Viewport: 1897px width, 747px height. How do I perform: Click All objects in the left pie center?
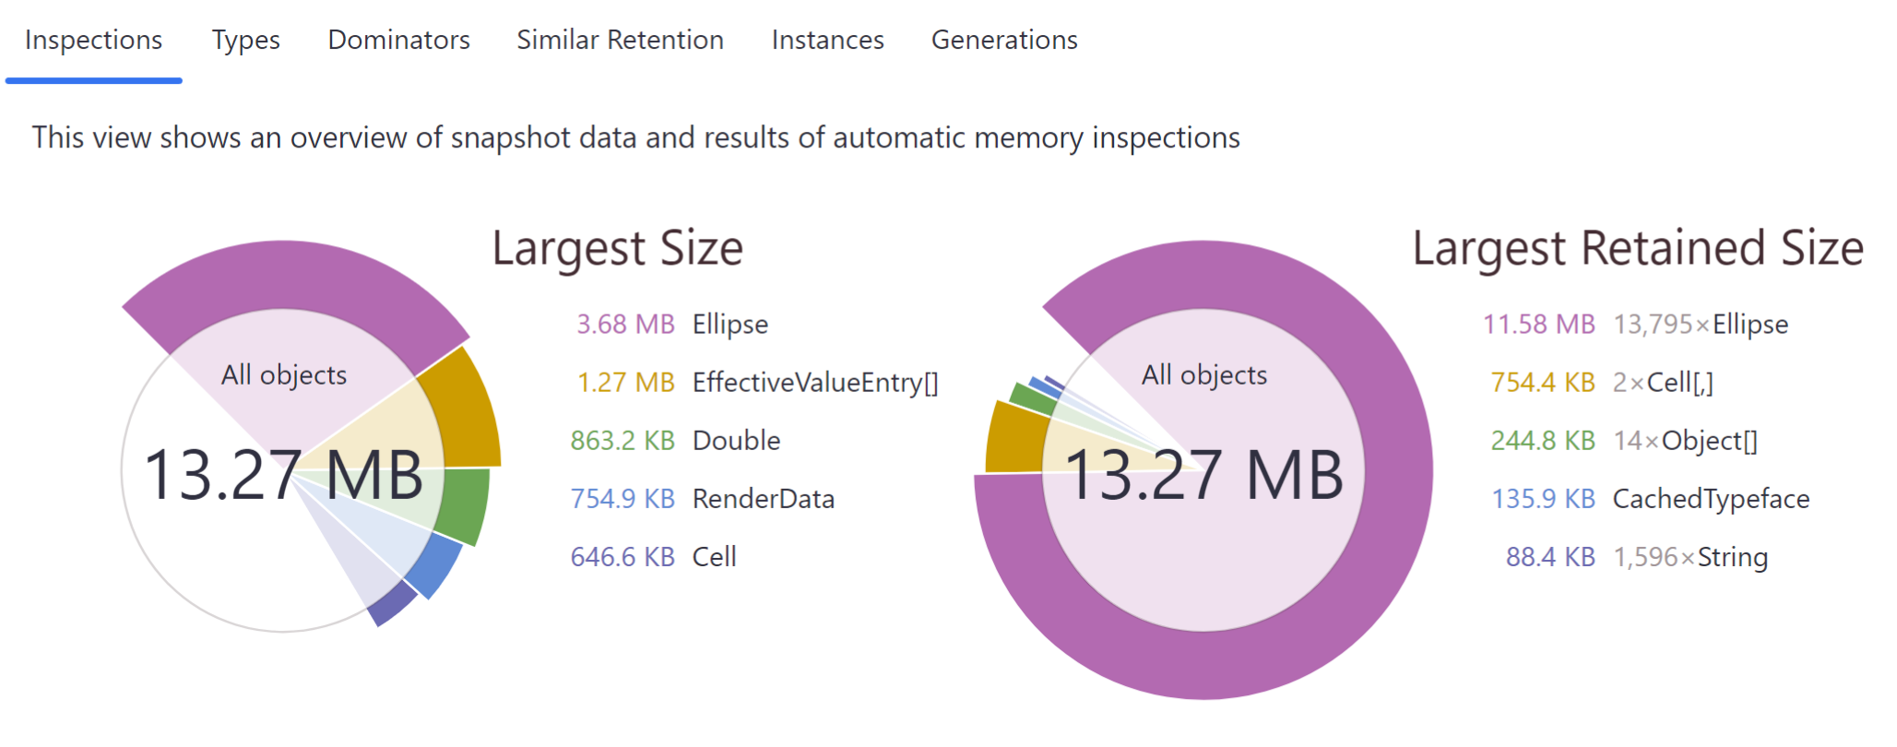pos(282,374)
